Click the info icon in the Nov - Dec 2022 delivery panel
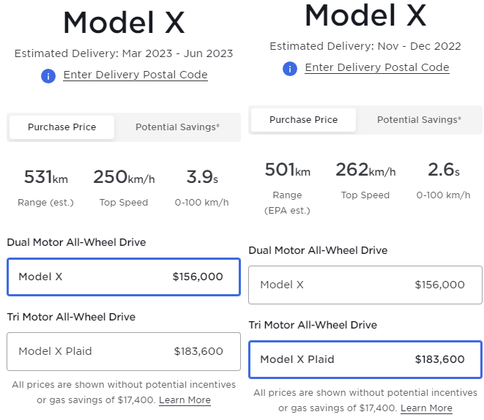The height and width of the screenshot is (420, 484). coord(290,68)
